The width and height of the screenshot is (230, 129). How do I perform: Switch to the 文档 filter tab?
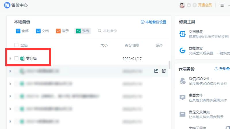[x=42, y=31]
